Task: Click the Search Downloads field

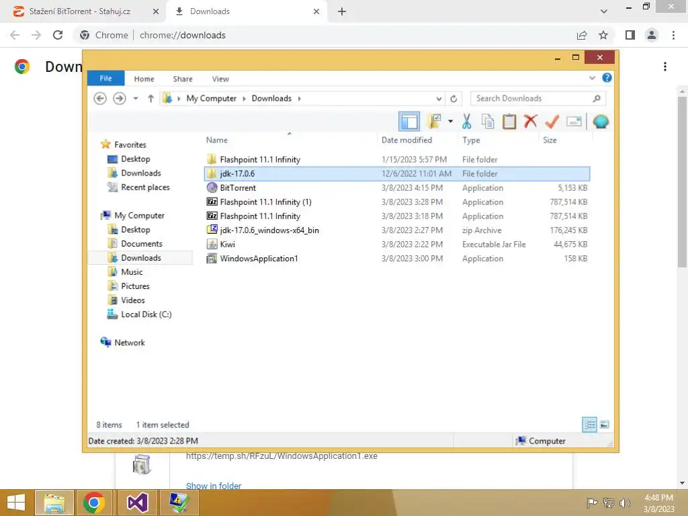Action: pos(538,98)
